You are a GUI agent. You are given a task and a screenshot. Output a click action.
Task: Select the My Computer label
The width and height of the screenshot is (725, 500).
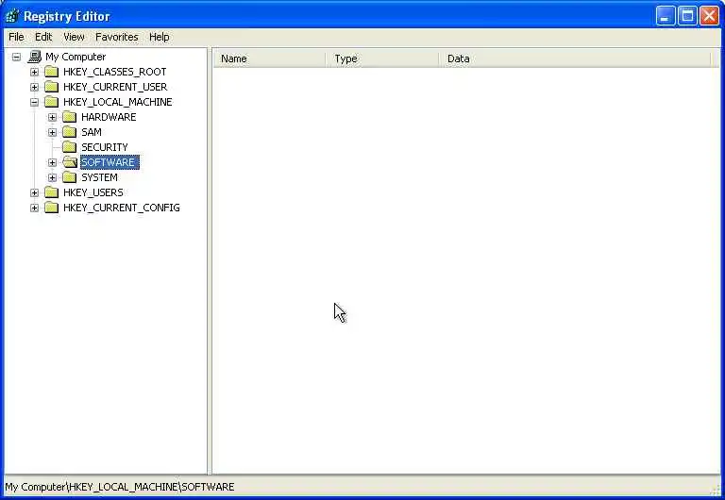[76, 57]
